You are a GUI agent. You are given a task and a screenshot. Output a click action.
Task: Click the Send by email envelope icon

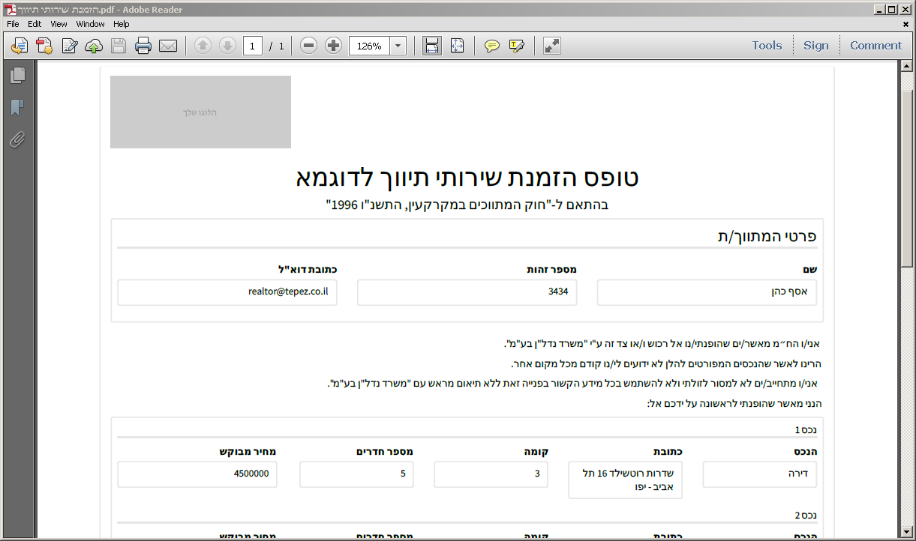pos(168,46)
